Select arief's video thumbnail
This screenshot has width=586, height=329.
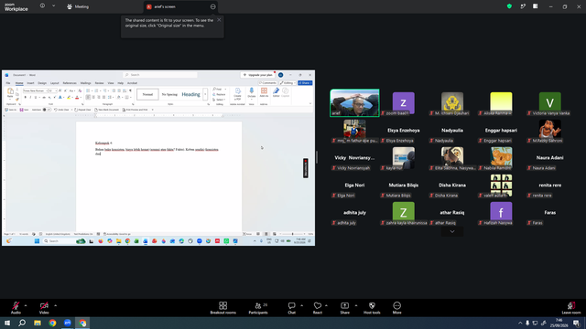tap(354, 102)
